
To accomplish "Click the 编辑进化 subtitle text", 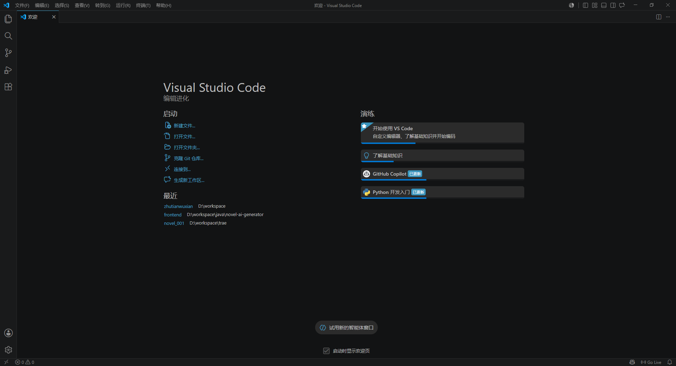I will click(176, 99).
